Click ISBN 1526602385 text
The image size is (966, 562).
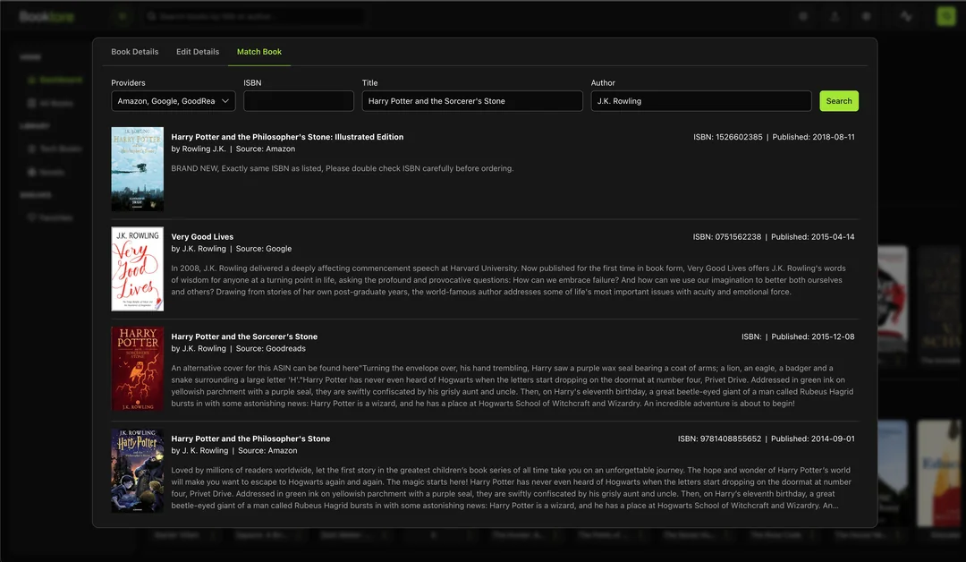click(727, 137)
